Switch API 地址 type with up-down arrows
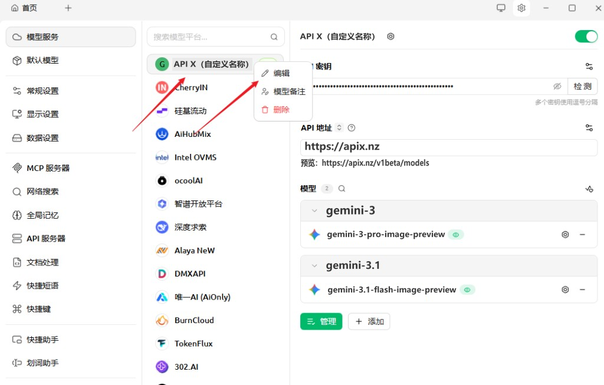 [339, 127]
